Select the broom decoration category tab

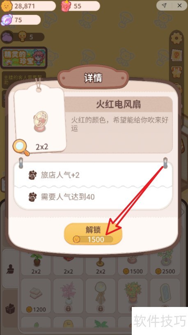[10, 269]
